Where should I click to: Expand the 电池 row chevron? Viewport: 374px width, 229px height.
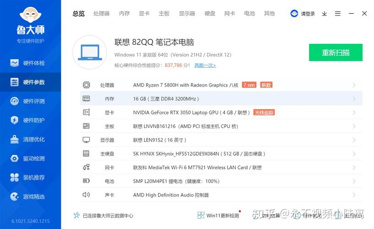[354, 181]
